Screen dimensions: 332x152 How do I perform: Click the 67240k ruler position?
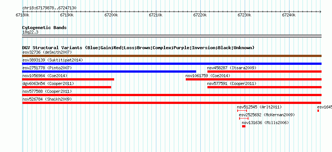[289, 15]
